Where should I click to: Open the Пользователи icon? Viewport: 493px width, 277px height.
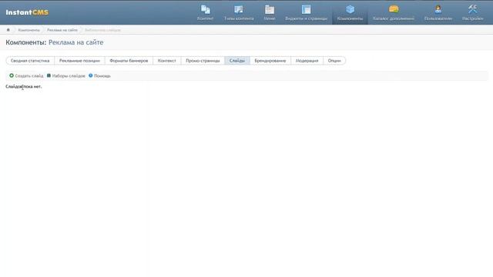tap(438, 9)
